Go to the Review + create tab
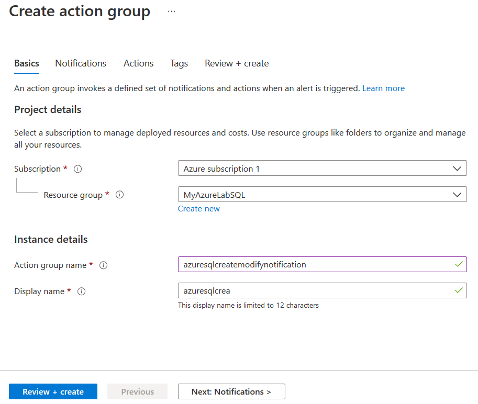 click(x=237, y=63)
